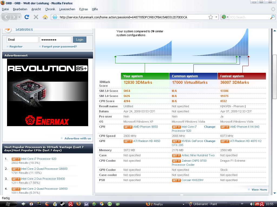Image resolution: width=277 pixels, height=207 pixels.
Task: Click the GET IT badge beside AMD Phenom 9850
Action: [x=128, y=127]
